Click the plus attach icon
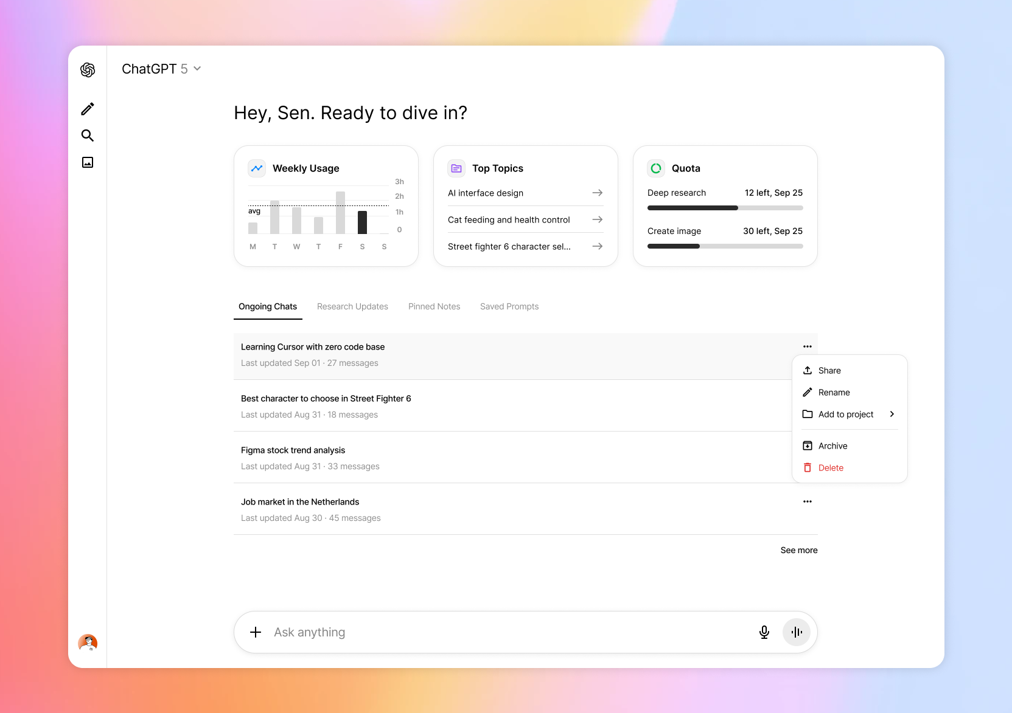1012x713 pixels. coord(256,632)
